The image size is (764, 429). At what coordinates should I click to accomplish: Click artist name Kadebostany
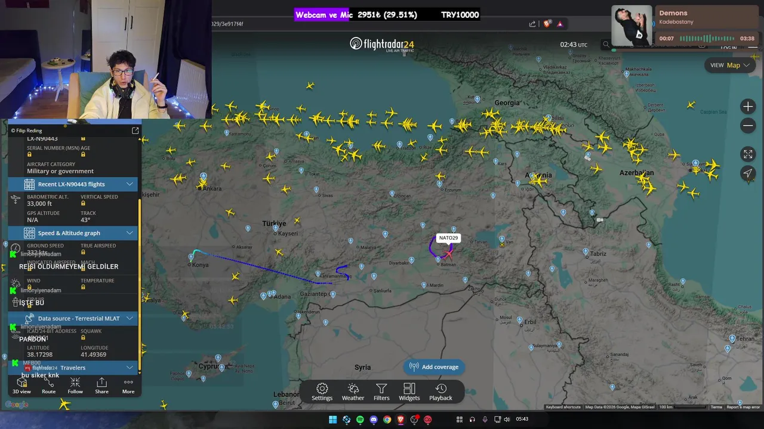pos(676,22)
